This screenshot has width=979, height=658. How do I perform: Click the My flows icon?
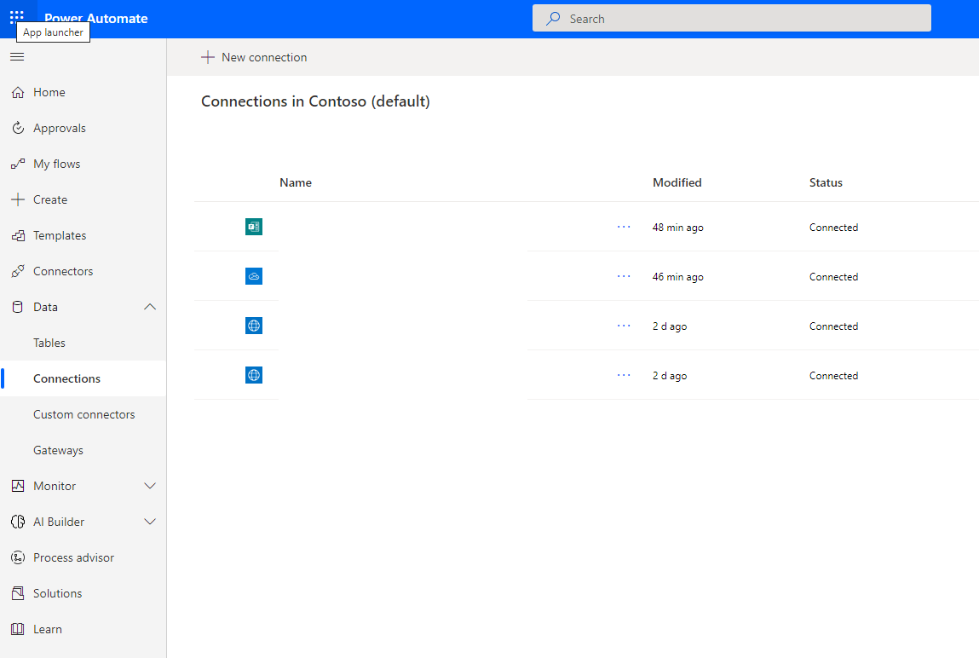(18, 164)
